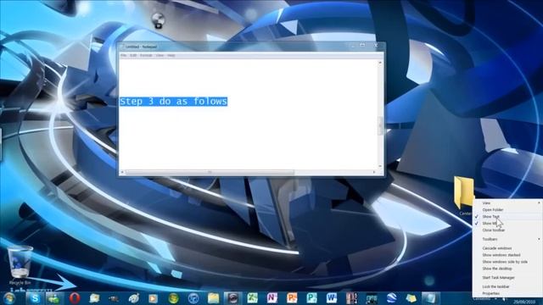The width and height of the screenshot is (543, 305).
Task: Open Notepad Format menu
Action: (146, 55)
